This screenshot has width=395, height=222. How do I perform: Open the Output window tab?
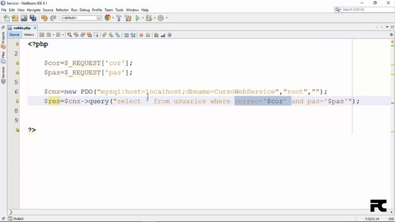click(x=16, y=219)
